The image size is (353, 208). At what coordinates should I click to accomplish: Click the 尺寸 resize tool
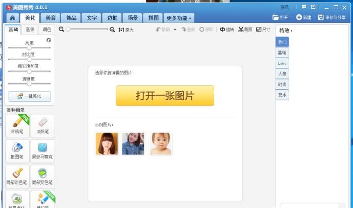263,30
